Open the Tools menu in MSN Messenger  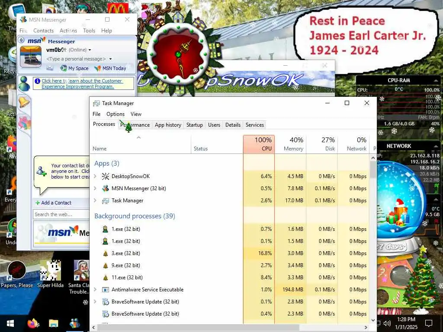[89, 31]
